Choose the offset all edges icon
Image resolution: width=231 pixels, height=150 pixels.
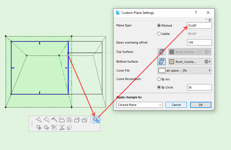point(69,120)
